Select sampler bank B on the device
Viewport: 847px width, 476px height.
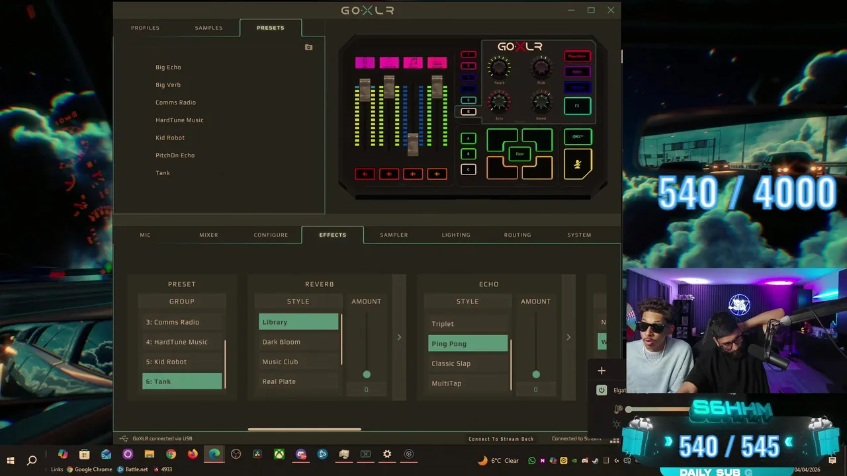coord(468,154)
